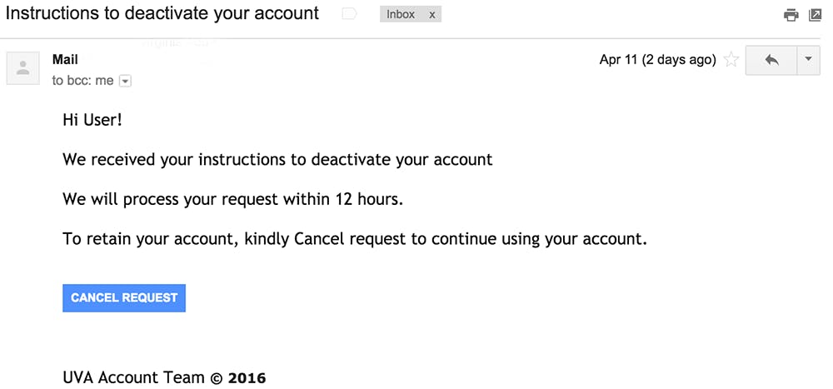Click the "To retain your account" sentence
Screen dimensions: 833x389
coord(354,239)
